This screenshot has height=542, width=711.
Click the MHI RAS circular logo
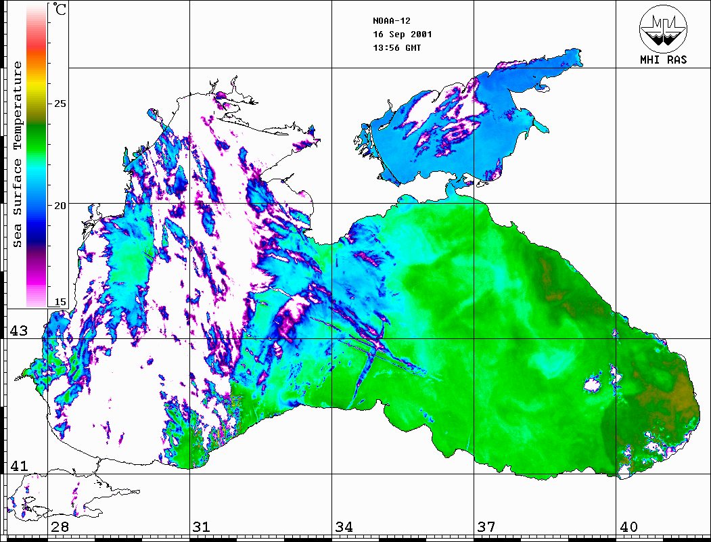664,28
